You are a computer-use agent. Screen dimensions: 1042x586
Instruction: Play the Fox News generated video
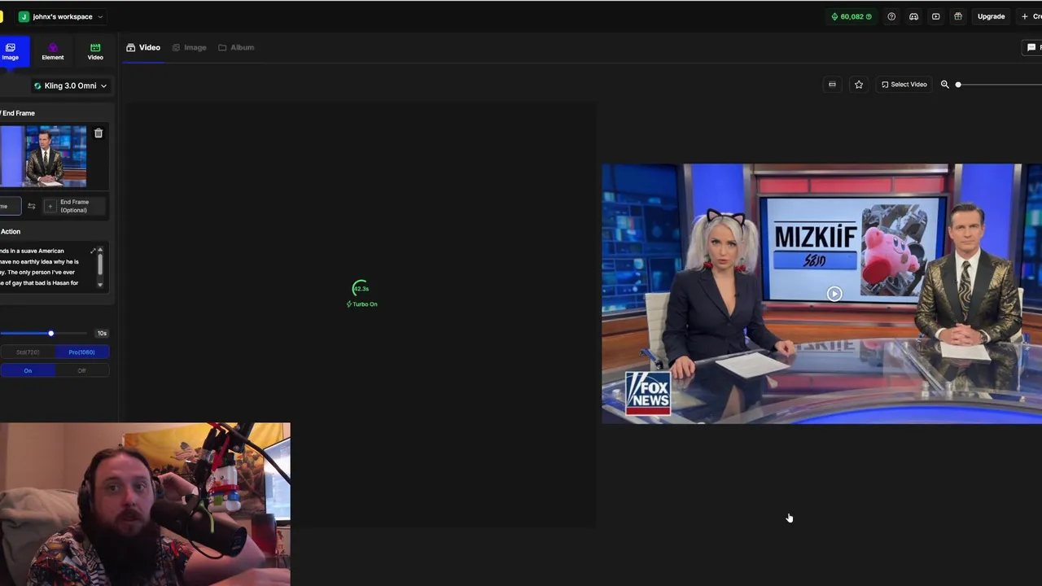coord(834,294)
